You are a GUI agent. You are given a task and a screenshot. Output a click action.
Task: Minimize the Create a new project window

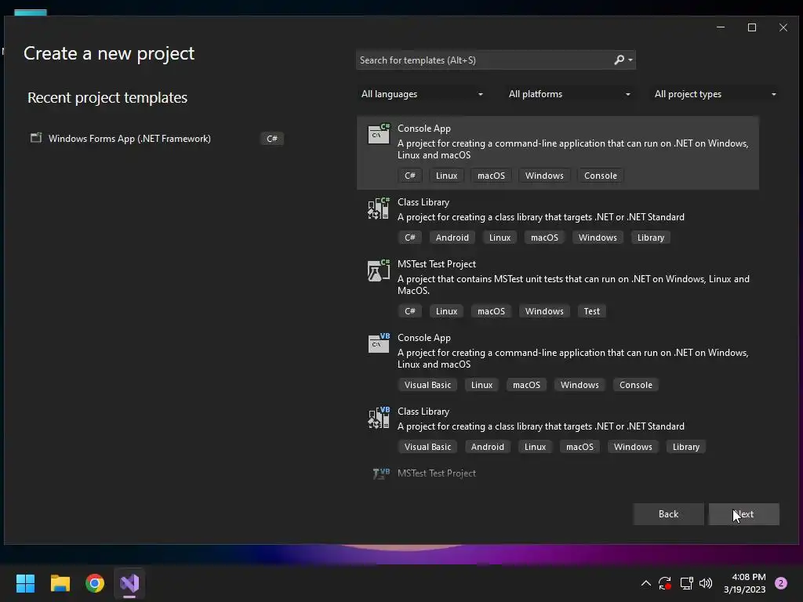click(x=721, y=27)
